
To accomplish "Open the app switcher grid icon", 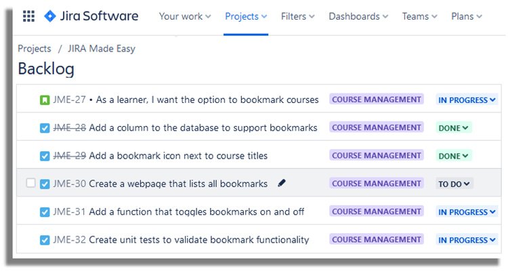I will click(x=28, y=16).
